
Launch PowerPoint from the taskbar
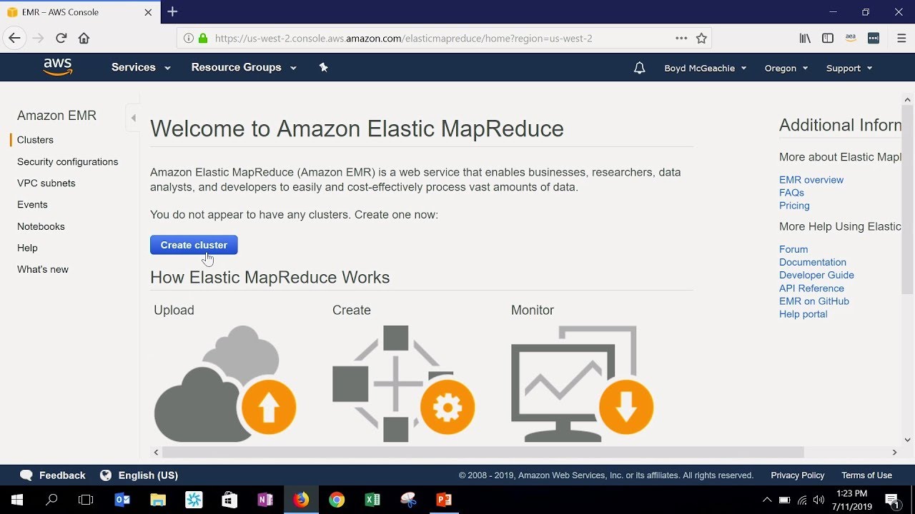[444, 500]
